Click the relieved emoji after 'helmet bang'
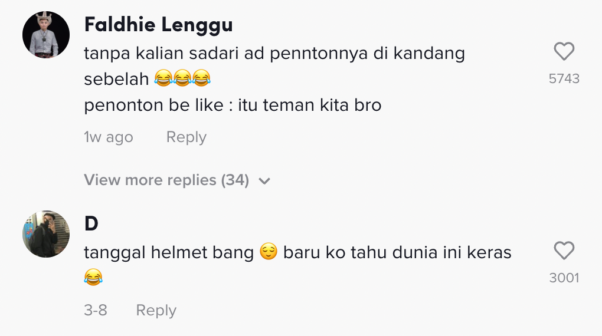This screenshot has height=336, width=602. point(268,253)
